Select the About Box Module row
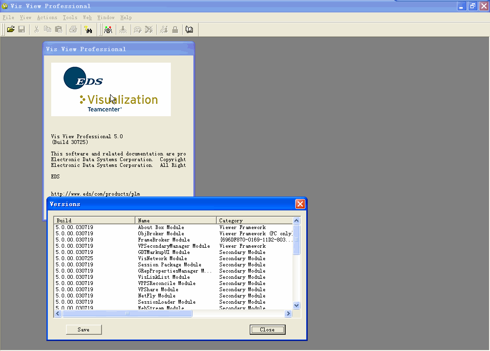 click(x=173, y=227)
